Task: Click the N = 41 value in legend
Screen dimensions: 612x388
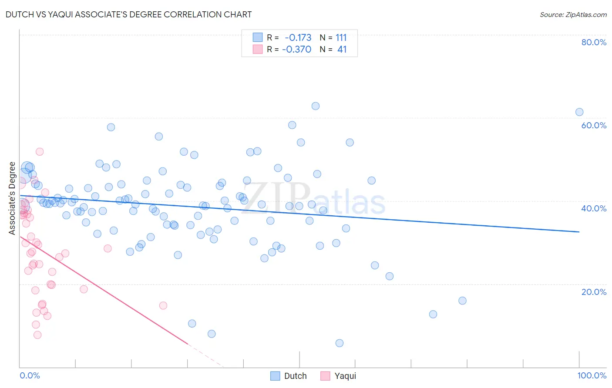Action: click(x=333, y=49)
